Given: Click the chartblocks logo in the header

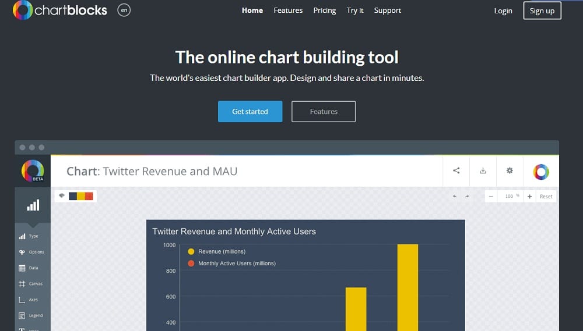Looking at the screenshot, I should pyautogui.click(x=60, y=10).
